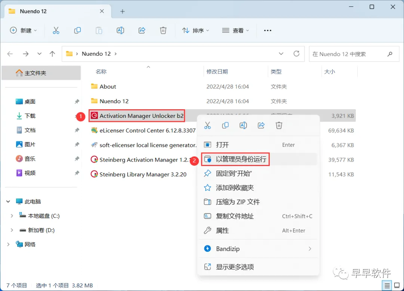
Task: Expand the address bar history dropdown
Action: [x=281, y=53]
